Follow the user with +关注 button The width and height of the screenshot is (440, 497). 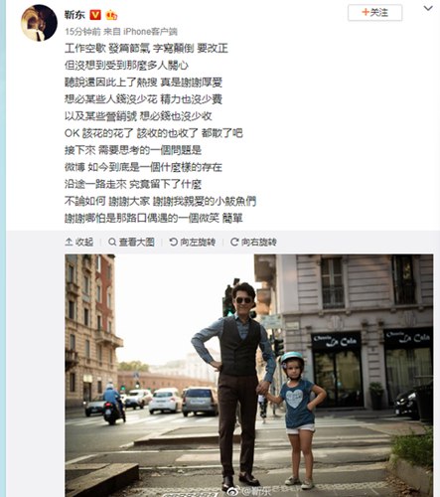[374, 13]
